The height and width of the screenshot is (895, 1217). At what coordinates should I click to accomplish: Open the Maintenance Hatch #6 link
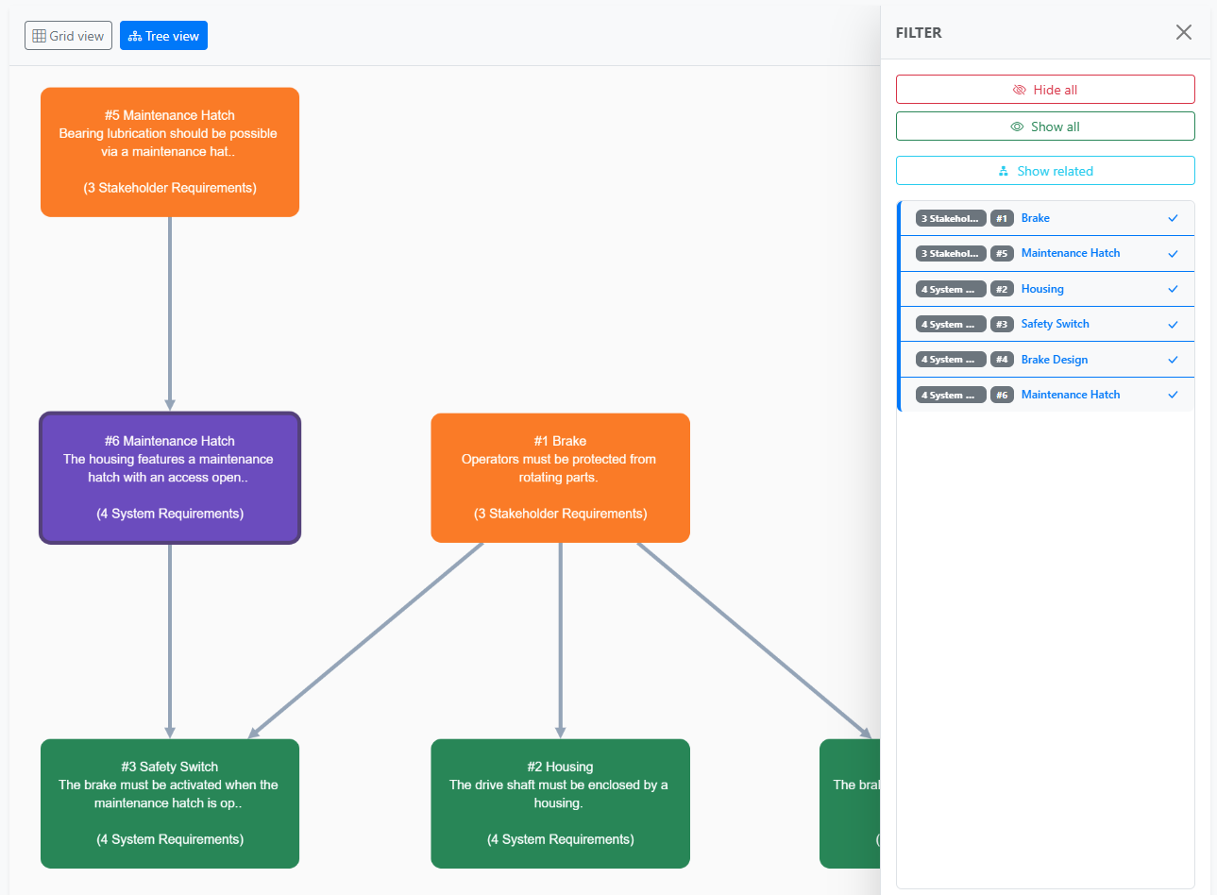[x=1071, y=395]
